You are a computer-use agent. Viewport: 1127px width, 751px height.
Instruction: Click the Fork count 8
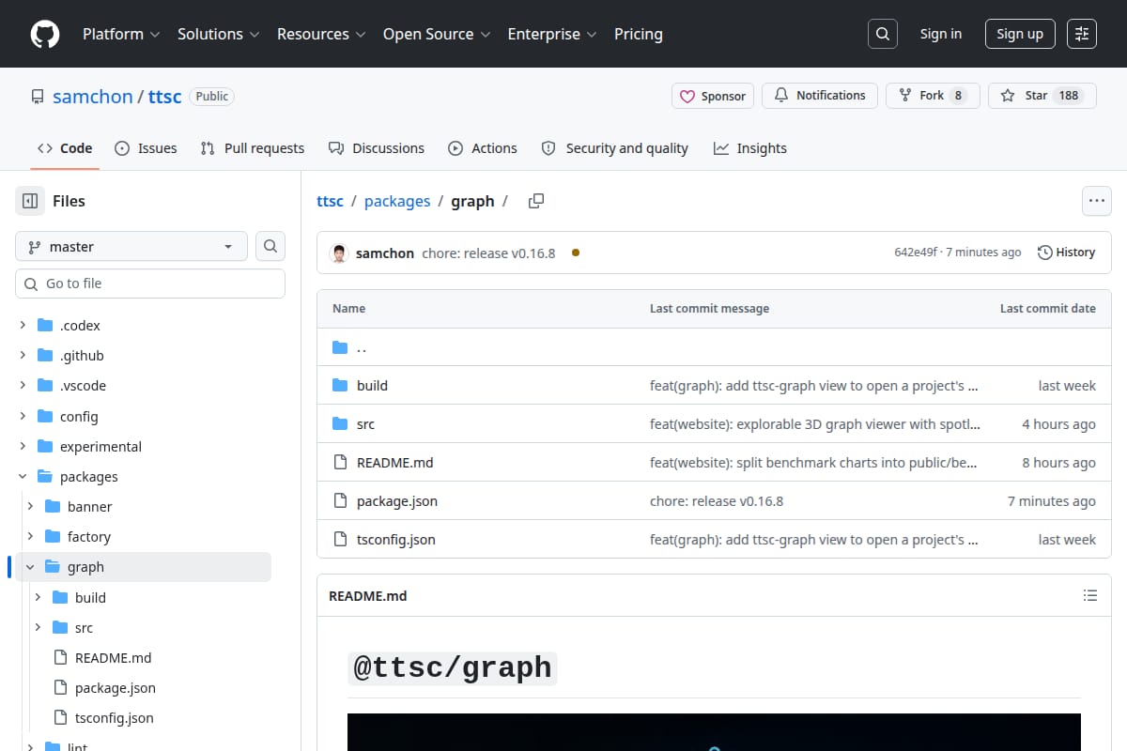click(958, 96)
